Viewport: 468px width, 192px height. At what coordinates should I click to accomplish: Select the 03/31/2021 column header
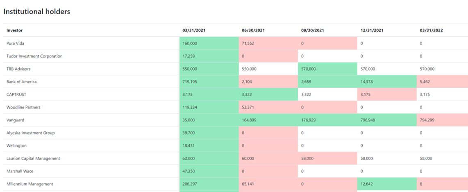(x=194, y=30)
